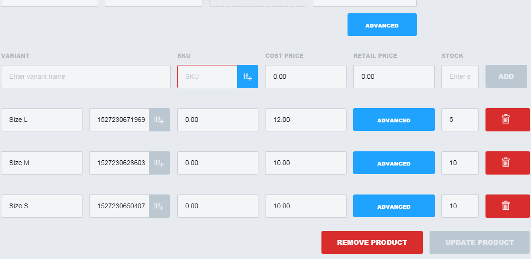Focus the red-outlined new SKU input field
The image size is (531, 259).
[x=207, y=77]
